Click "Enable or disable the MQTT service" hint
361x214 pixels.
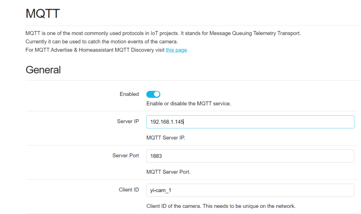click(189, 104)
